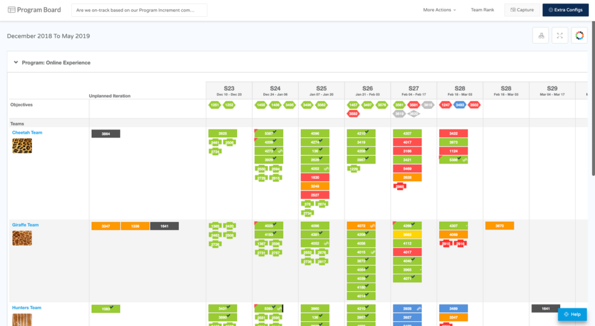Open dark gray card 3864 in Unplanned Iteration
The height and width of the screenshot is (326, 595).
click(106, 134)
